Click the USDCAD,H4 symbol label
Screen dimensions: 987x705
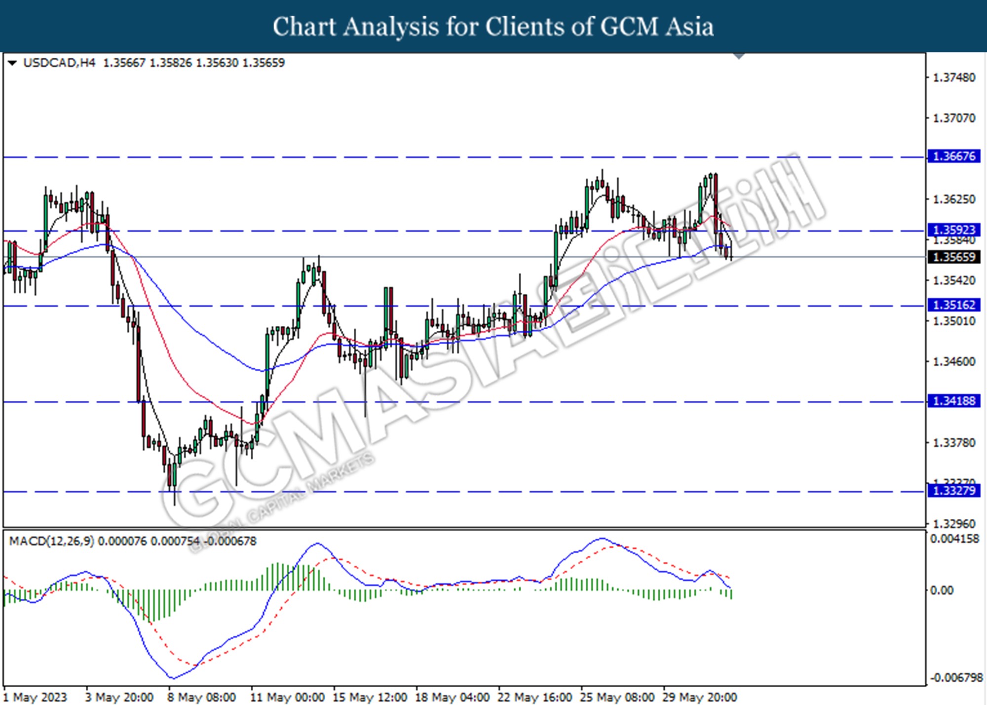[59, 63]
